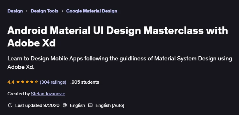Screen dimensions: 239x115
Task: Open instructor Stefan Jovanovic's profile
Action: tap(48, 94)
